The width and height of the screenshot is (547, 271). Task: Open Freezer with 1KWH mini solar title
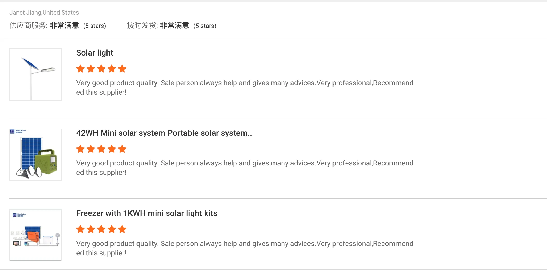pyautogui.click(x=147, y=213)
